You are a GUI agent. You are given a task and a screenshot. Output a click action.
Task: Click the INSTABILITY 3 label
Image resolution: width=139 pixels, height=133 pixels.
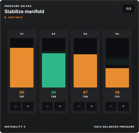point(15,127)
